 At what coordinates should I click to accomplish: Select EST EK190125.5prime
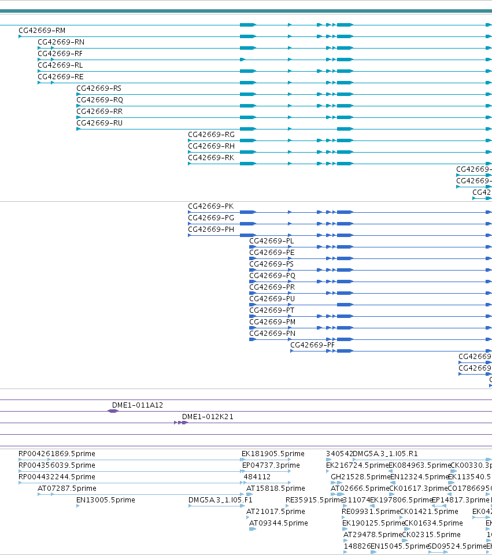pos(373,523)
